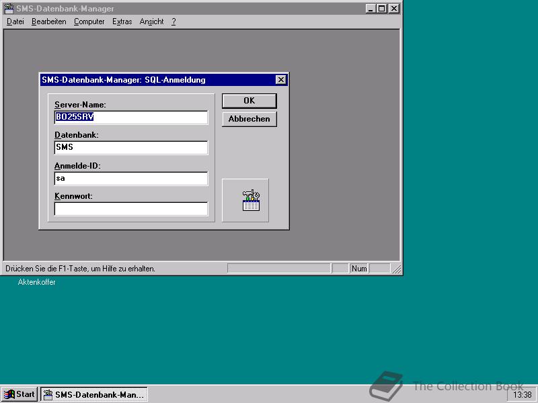
Task: Click the Kennwort password field
Action: [x=131, y=209]
